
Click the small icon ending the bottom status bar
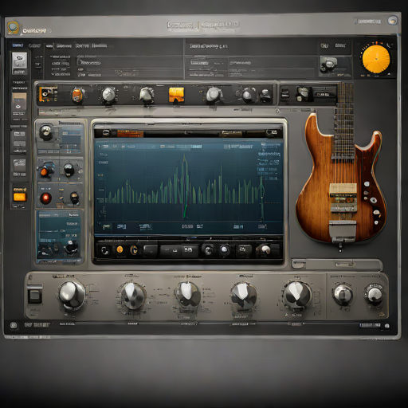(x=387, y=326)
